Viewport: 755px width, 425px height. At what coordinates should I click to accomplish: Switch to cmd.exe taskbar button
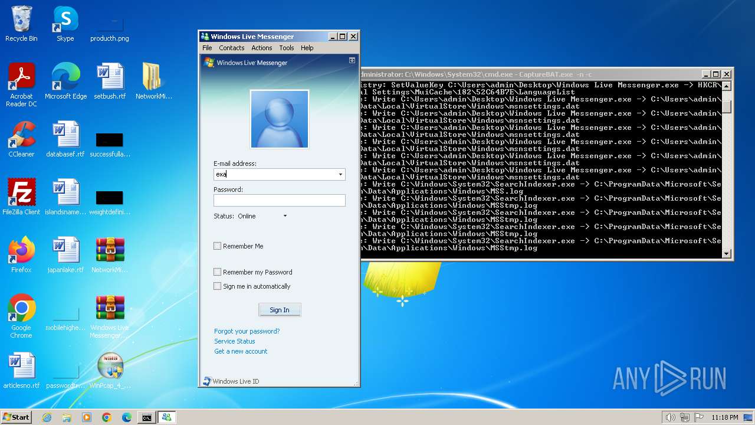pos(146,417)
